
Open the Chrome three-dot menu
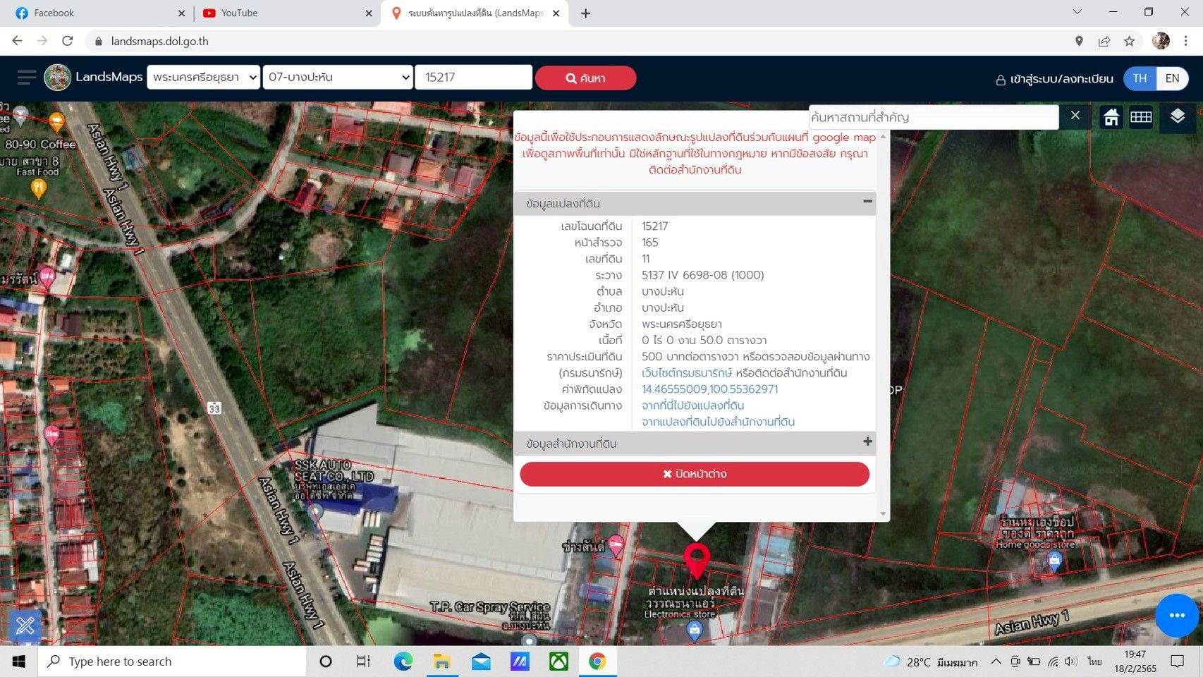(x=1186, y=41)
